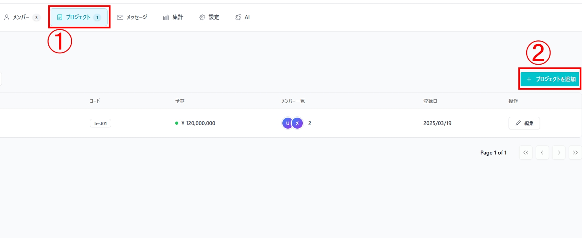Click the test01 code badge

tap(101, 123)
